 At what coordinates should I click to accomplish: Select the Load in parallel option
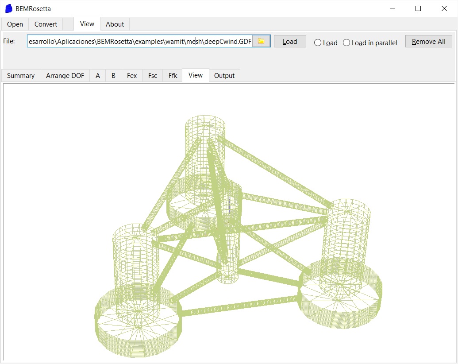click(346, 43)
